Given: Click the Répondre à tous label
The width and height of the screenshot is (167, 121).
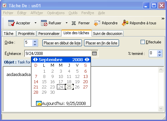Looking at the screenshot, I should coord(143,23).
